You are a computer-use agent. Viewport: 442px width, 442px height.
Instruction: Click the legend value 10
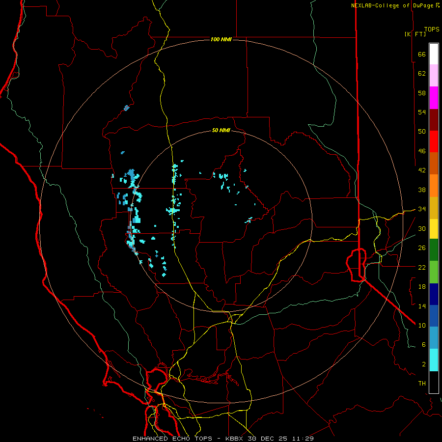(422, 325)
